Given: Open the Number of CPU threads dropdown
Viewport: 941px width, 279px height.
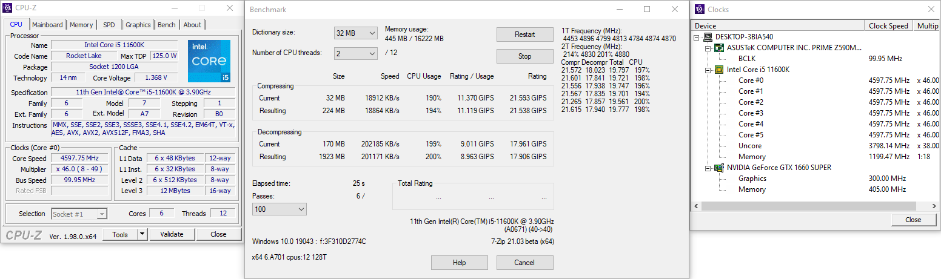Looking at the screenshot, I should (x=356, y=53).
